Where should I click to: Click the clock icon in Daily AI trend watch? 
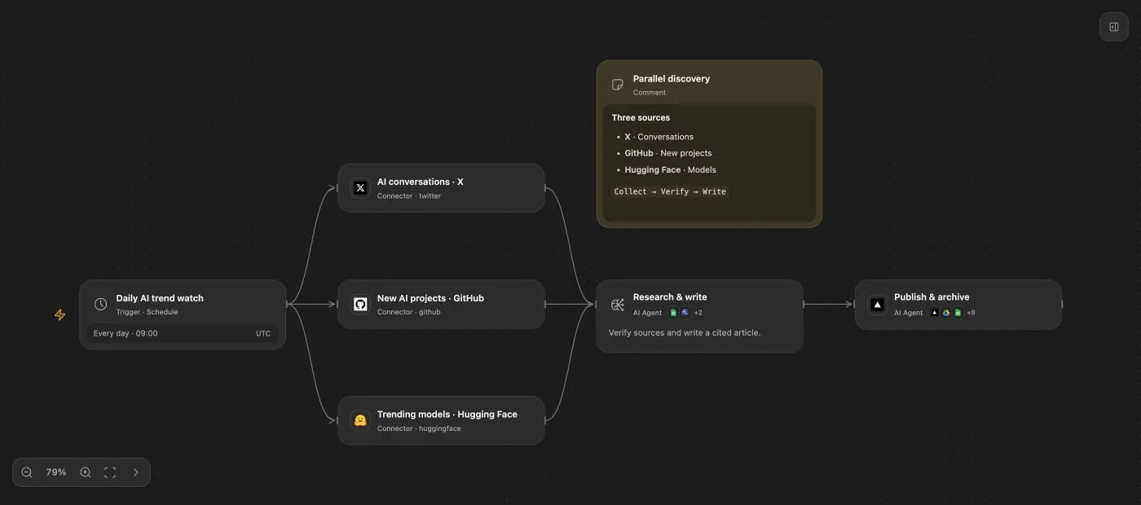[x=100, y=304]
